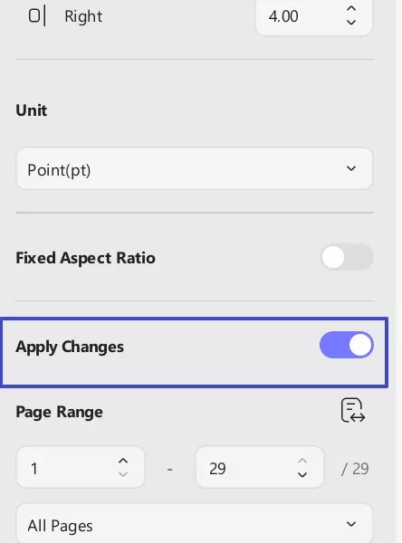
Task: Click the Right margin label text
Action: 83,16
